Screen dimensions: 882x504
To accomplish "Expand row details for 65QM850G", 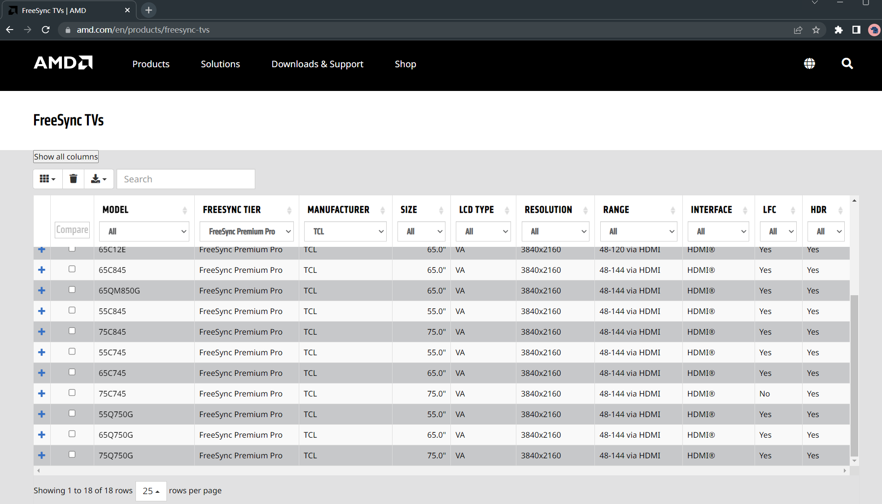I will [x=42, y=290].
